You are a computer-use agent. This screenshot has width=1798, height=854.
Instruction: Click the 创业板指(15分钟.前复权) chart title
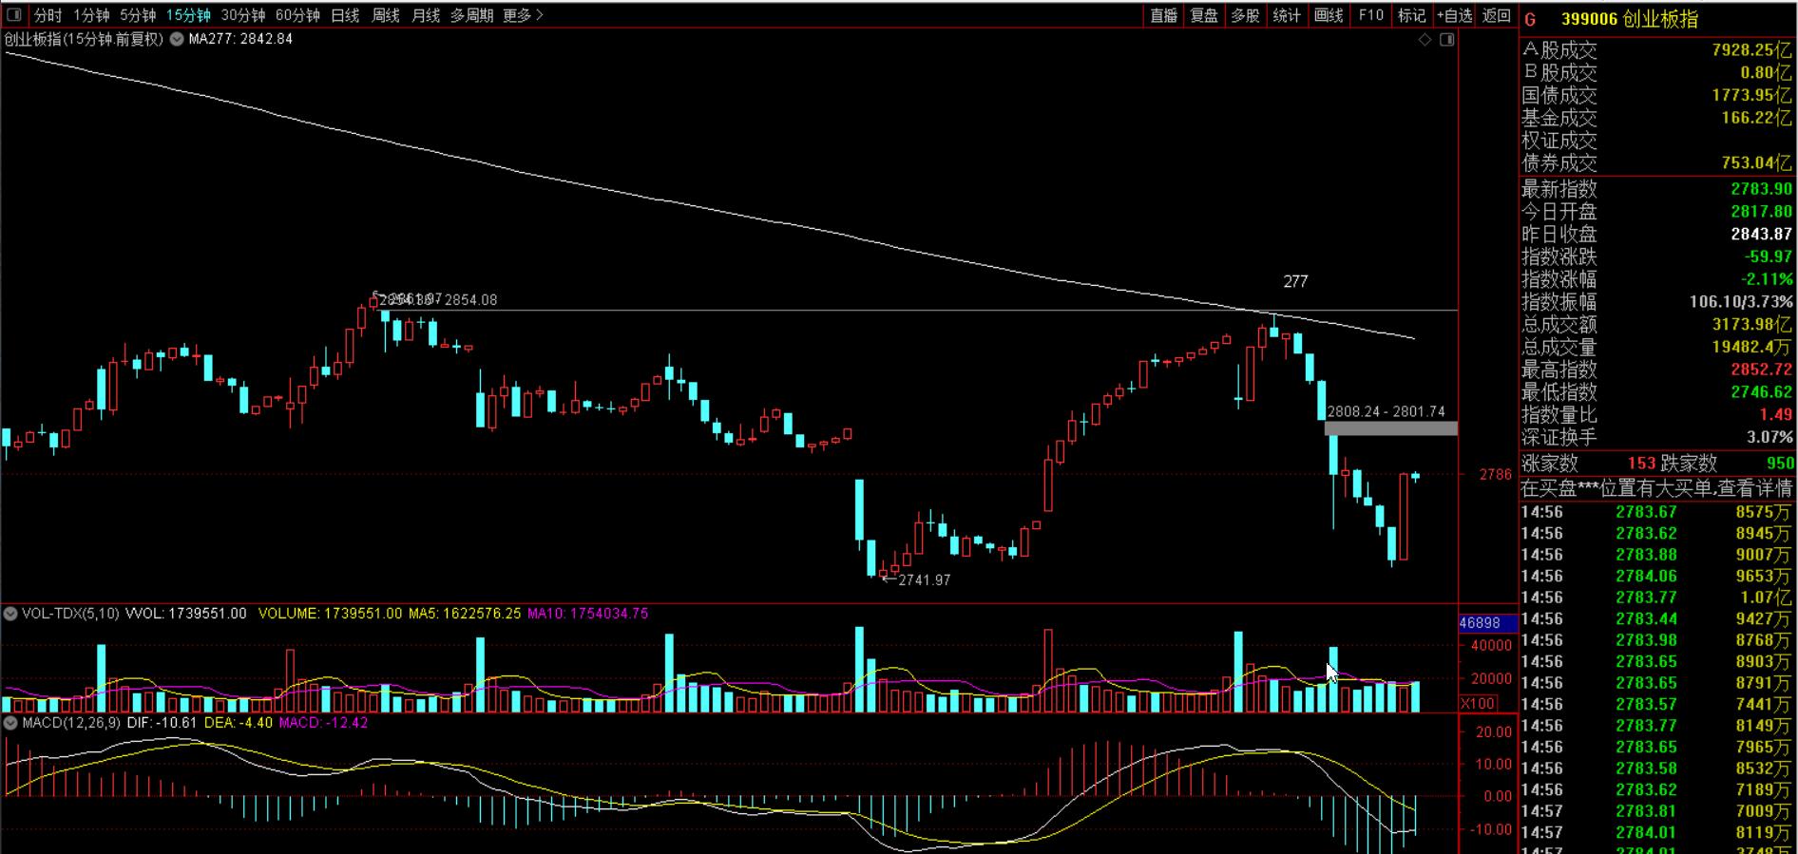tap(84, 39)
